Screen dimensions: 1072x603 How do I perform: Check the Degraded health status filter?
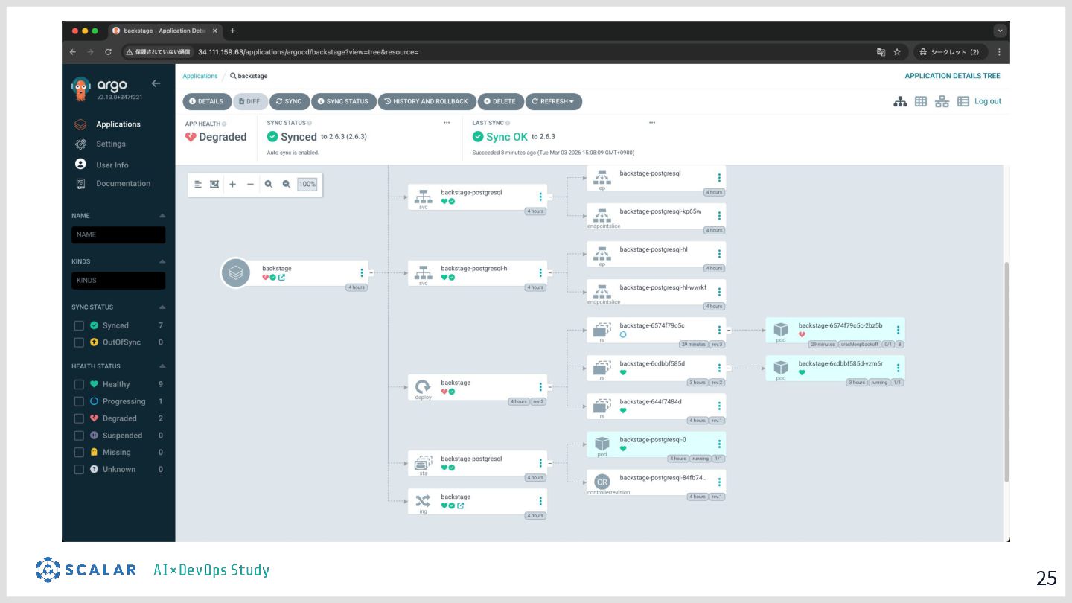coord(79,418)
